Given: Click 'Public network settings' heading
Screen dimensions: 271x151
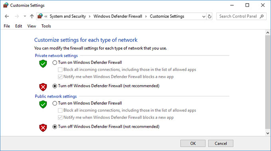Looking at the screenshot, I should [56, 96].
